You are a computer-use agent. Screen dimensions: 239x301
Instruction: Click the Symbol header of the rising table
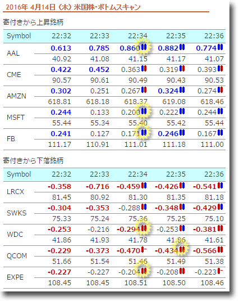19,36
